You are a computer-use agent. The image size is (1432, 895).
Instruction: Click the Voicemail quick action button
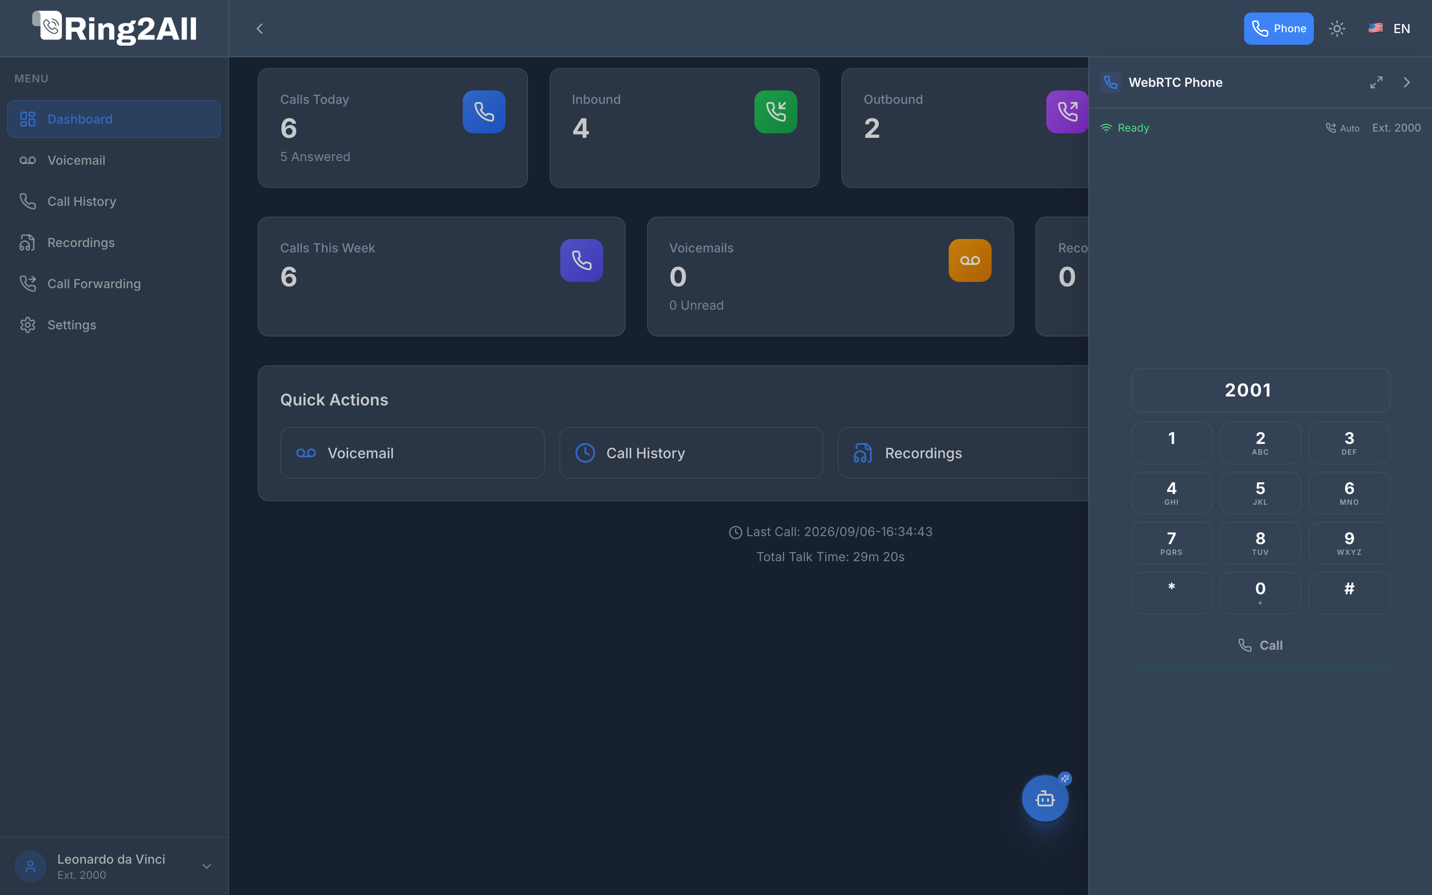[x=413, y=453]
